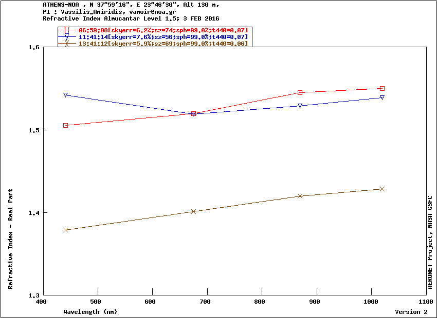Click the 1.6 tick label on the y-axis
Screen dimensions: 437x318
tap(34, 47)
